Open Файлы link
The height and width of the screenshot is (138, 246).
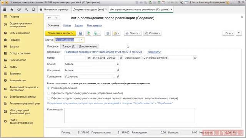click(67, 26)
